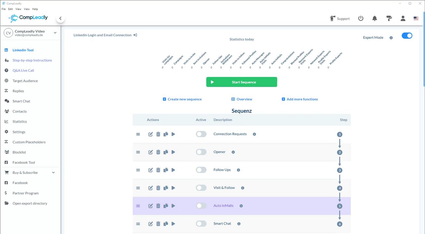Open the notifications bell

pyautogui.click(x=375, y=19)
